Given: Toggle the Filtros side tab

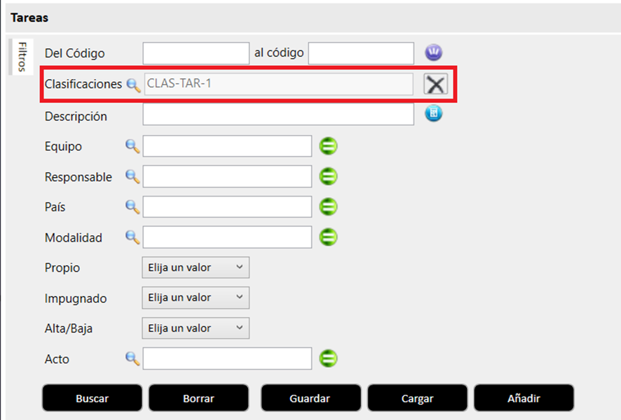Looking at the screenshot, I should [x=22, y=57].
